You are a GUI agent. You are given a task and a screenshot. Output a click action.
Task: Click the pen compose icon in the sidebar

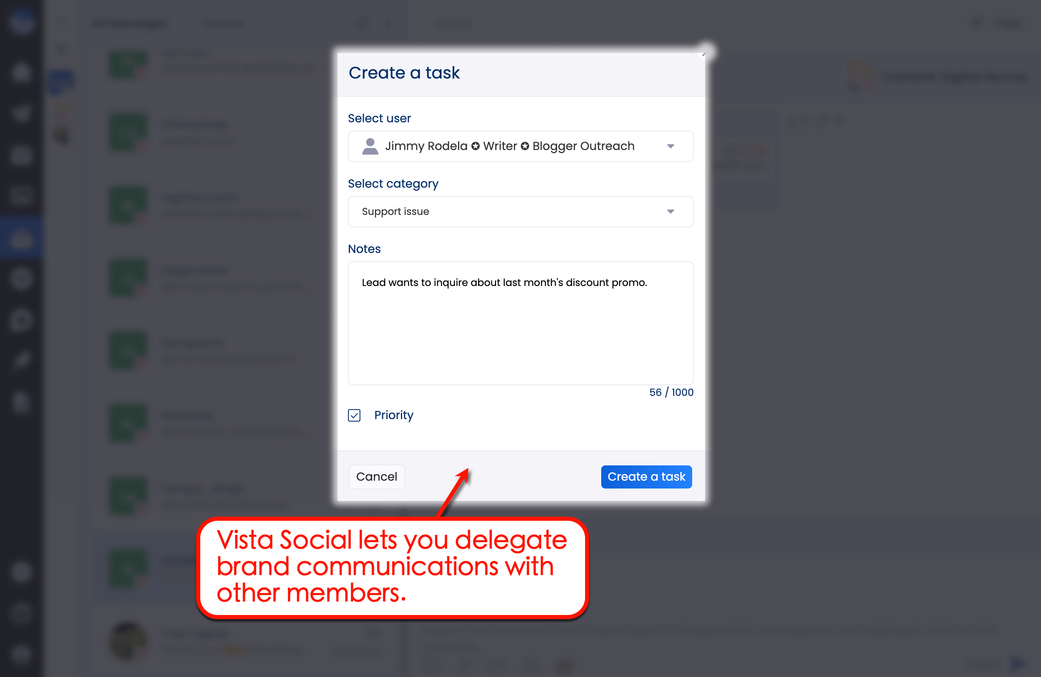pos(21,359)
